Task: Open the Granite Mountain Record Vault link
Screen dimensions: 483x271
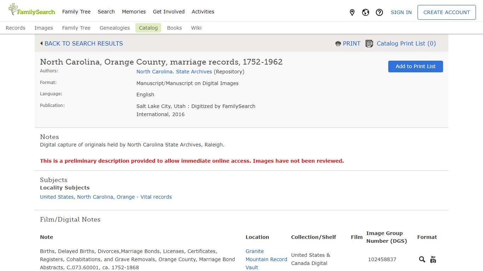Action: pos(266,259)
